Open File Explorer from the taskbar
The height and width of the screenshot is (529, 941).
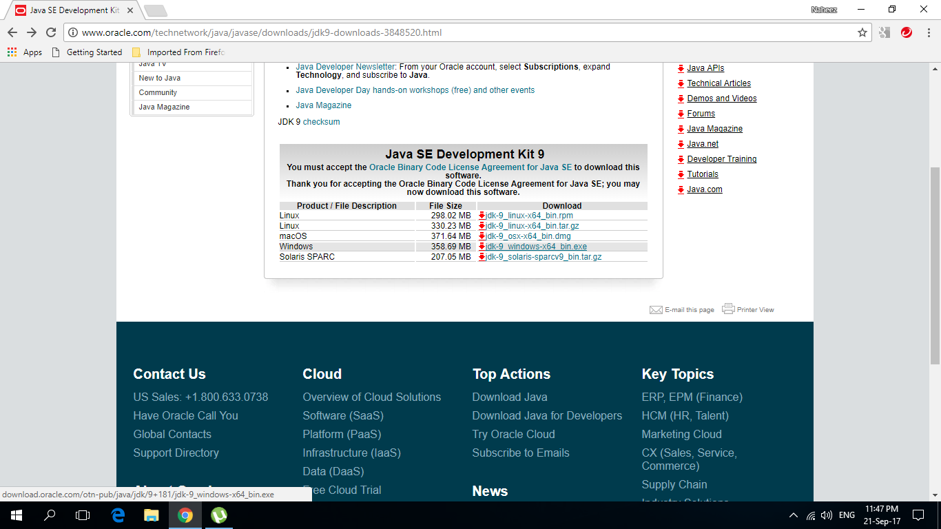click(152, 515)
